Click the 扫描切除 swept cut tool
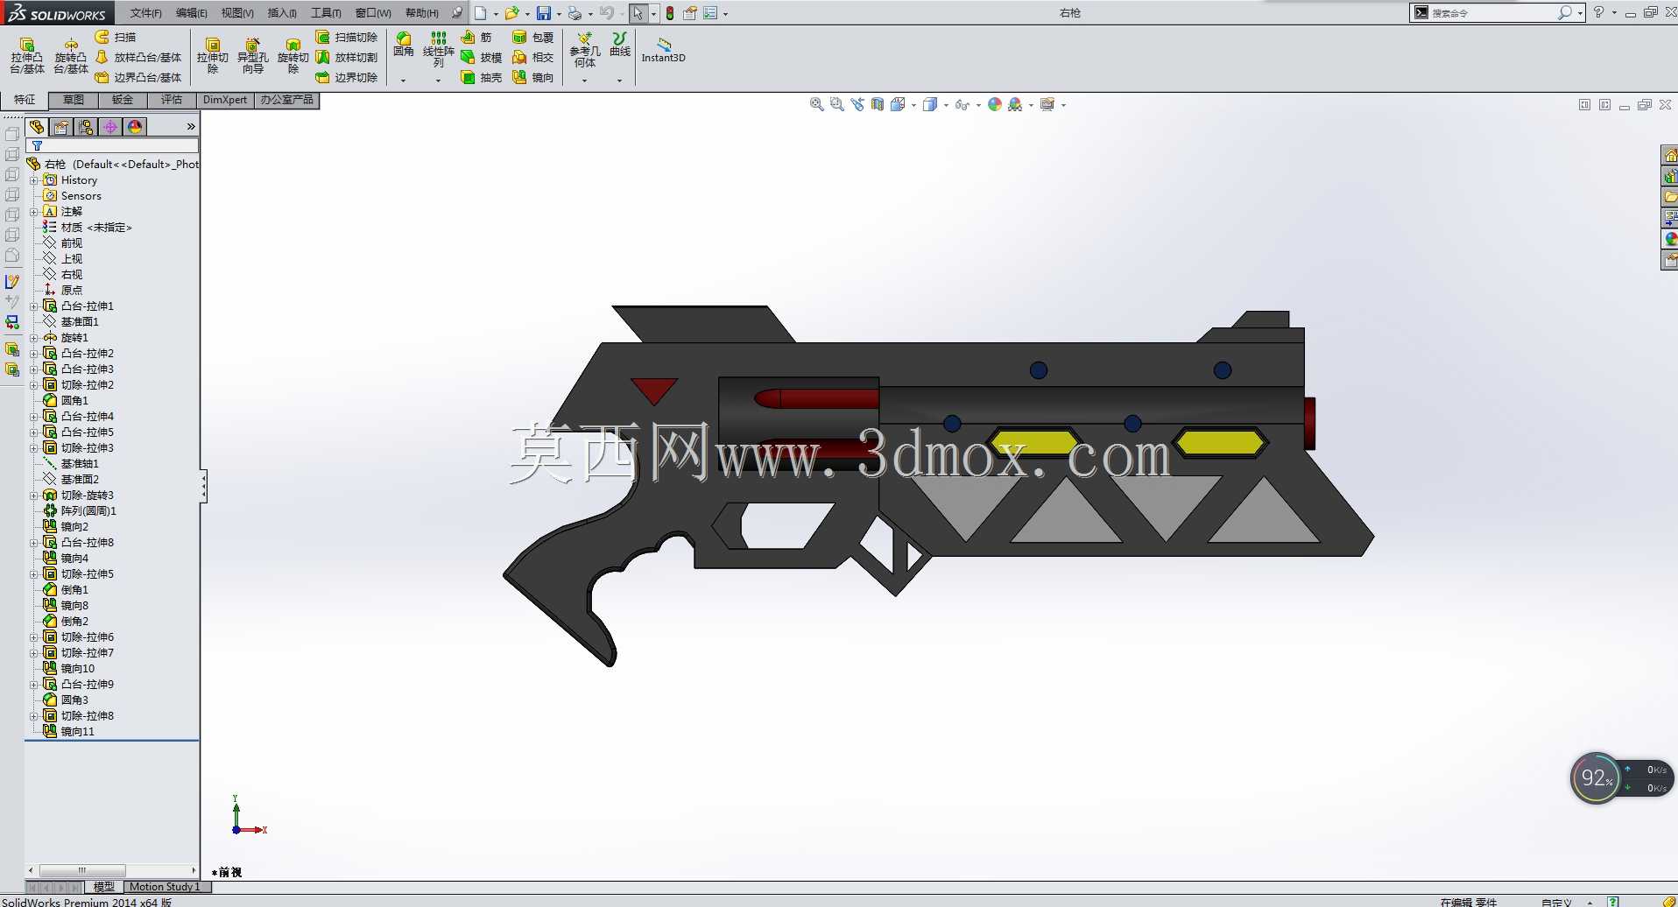The image size is (1678, 907). (x=347, y=37)
